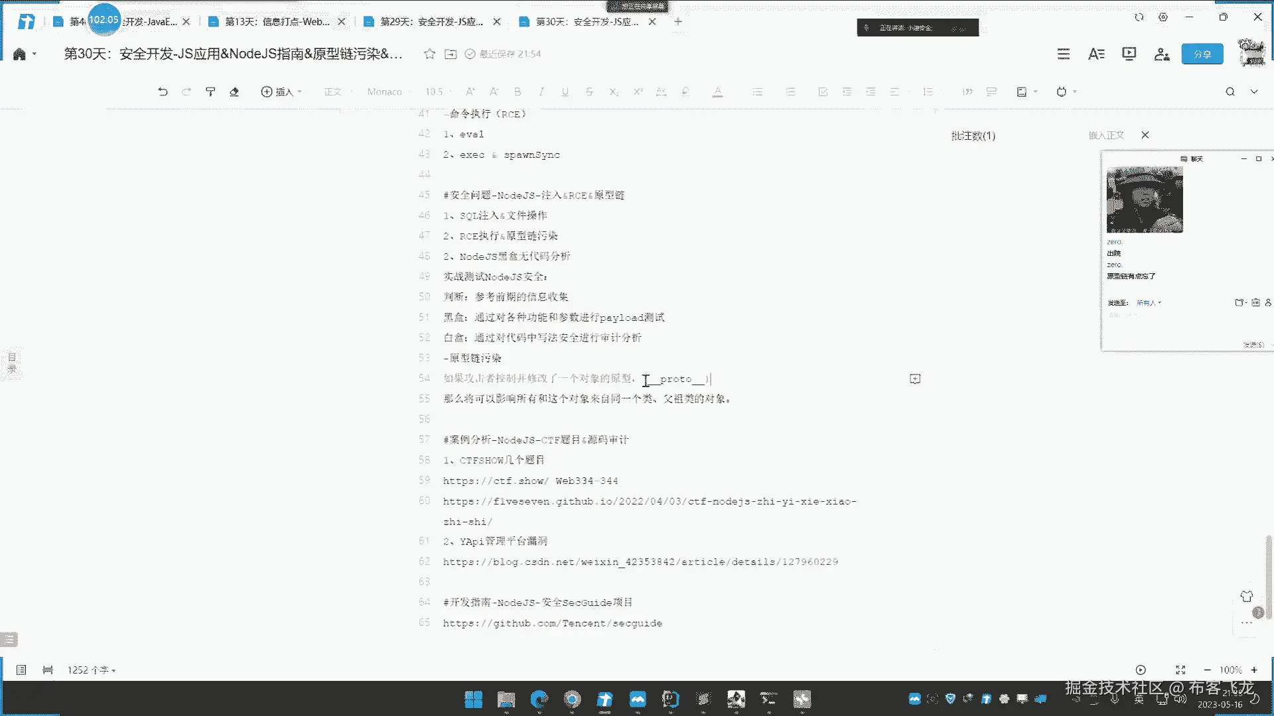The height and width of the screenshot is (716, 1274).
Task: Toggle bold formatting
Action: click(518, 91)
